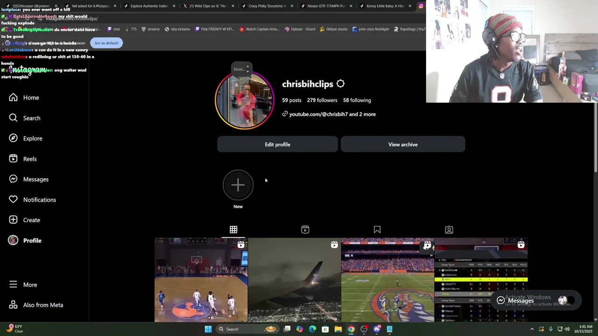Open Microsoft Edge from taskbar
This screenshot has width=598, height=336.
(313, 329)
